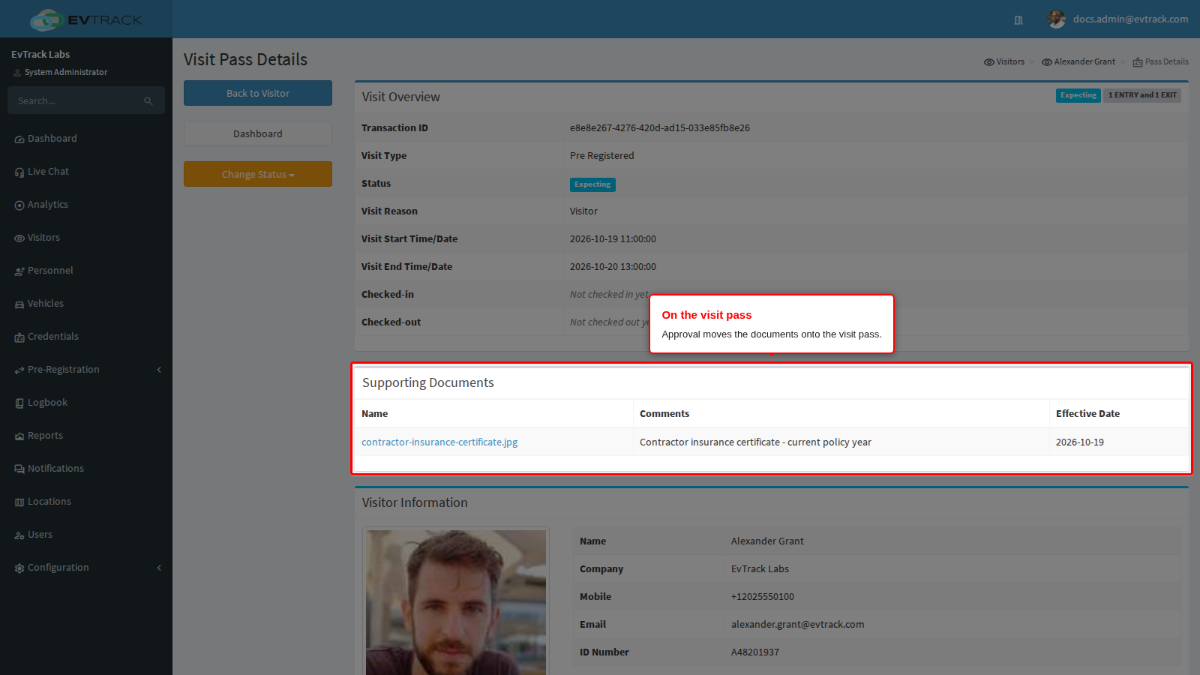Image resolution: width=1200 pixels, height=675 pixels.
Task: Open the Pre-Registration sidebar item
Action: (x=86, y=370)
